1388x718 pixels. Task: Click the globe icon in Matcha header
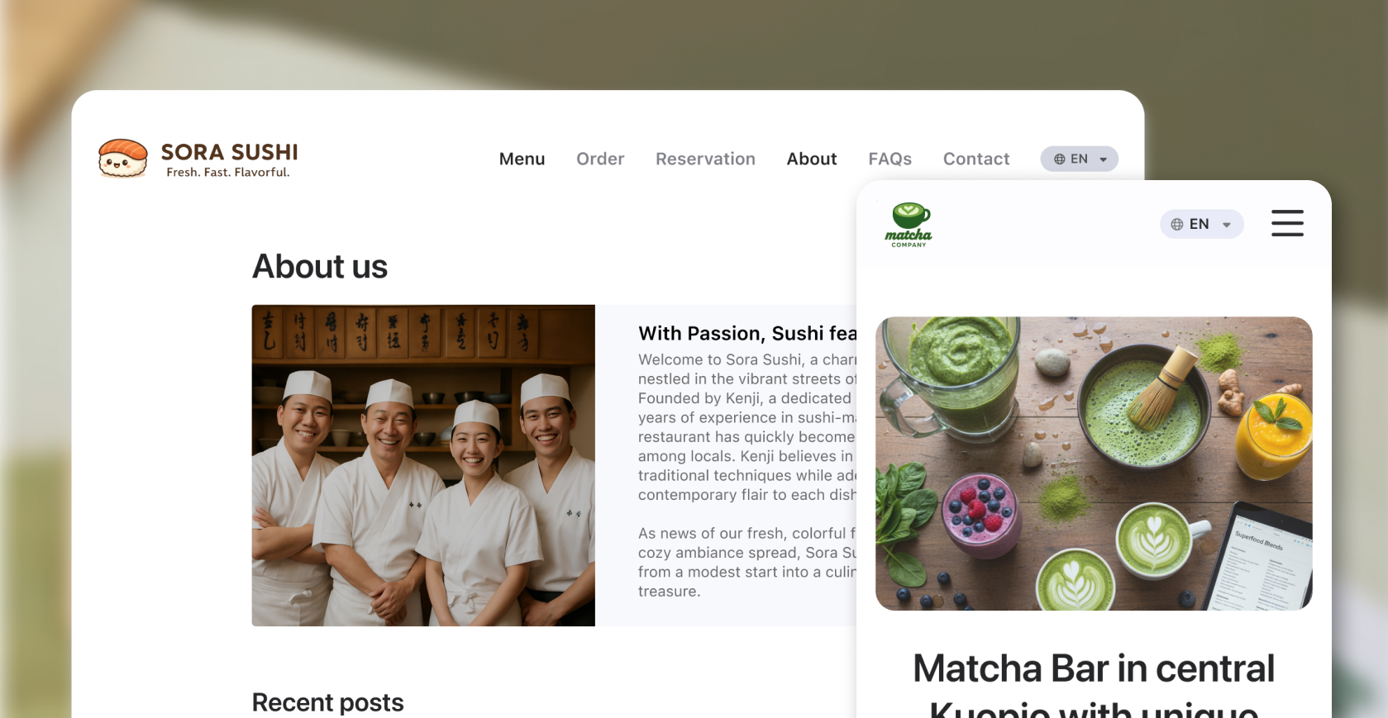1177,224
